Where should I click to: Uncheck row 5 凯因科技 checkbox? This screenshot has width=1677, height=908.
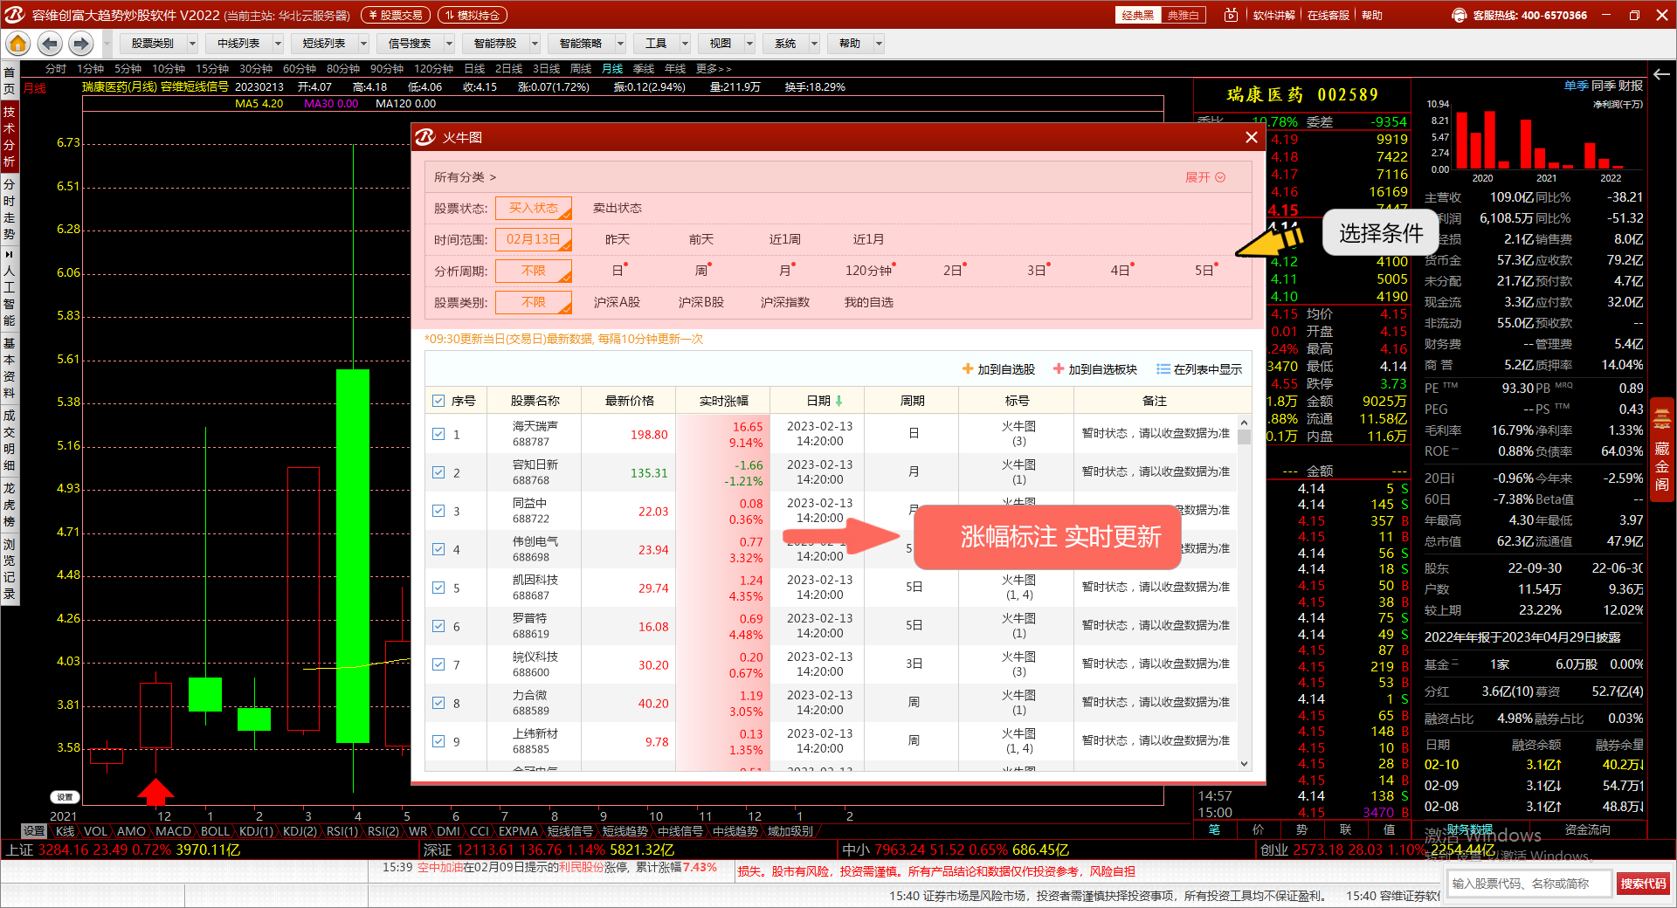[438, 588]
